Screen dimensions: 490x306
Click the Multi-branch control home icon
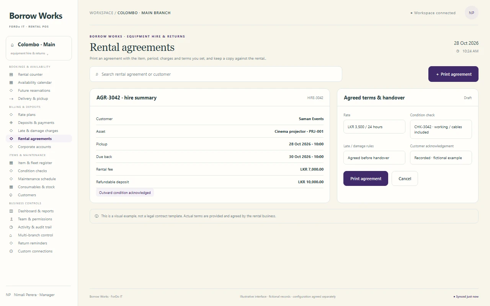(x=11, y=235)
